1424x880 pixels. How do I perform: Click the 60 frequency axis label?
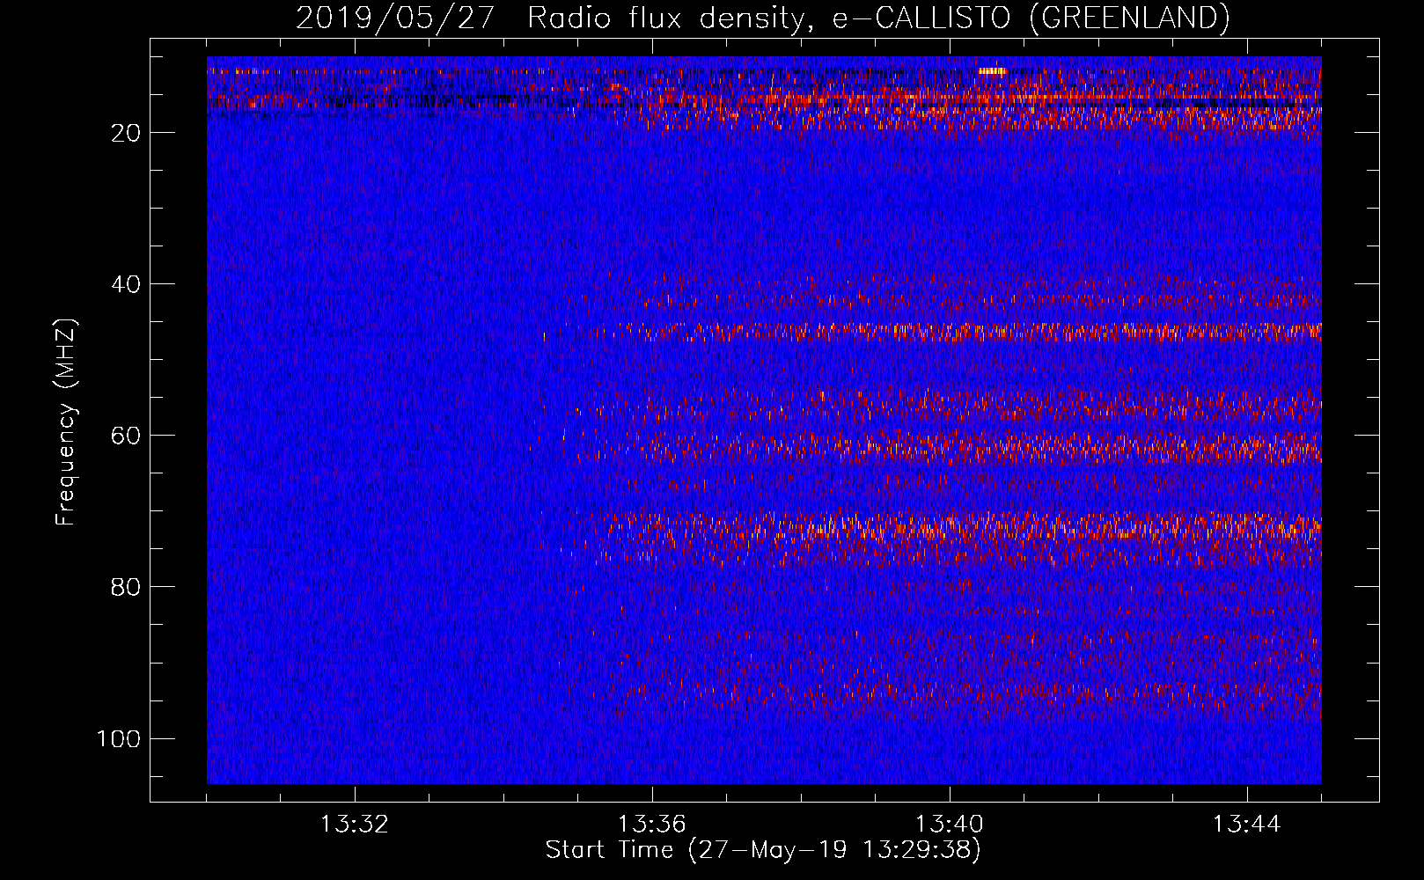tap(126, 436)
